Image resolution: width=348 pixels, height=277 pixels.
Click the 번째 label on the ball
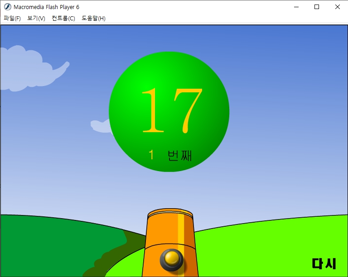pos(179,155)
